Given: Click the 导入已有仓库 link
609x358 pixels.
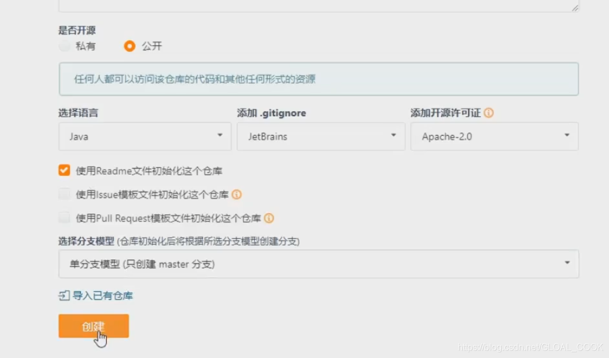Looking at the screenshot, I should click(x=103, y=296).
